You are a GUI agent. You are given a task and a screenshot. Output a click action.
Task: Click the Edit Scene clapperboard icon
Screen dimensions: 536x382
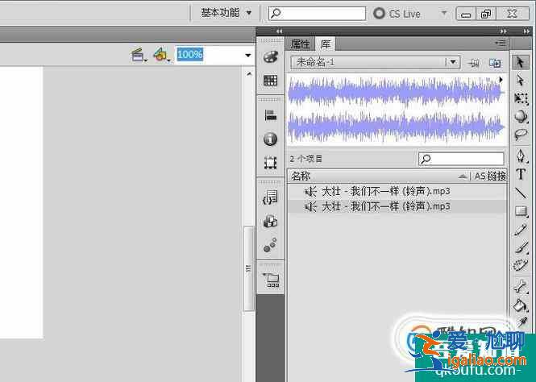[138, 55]
